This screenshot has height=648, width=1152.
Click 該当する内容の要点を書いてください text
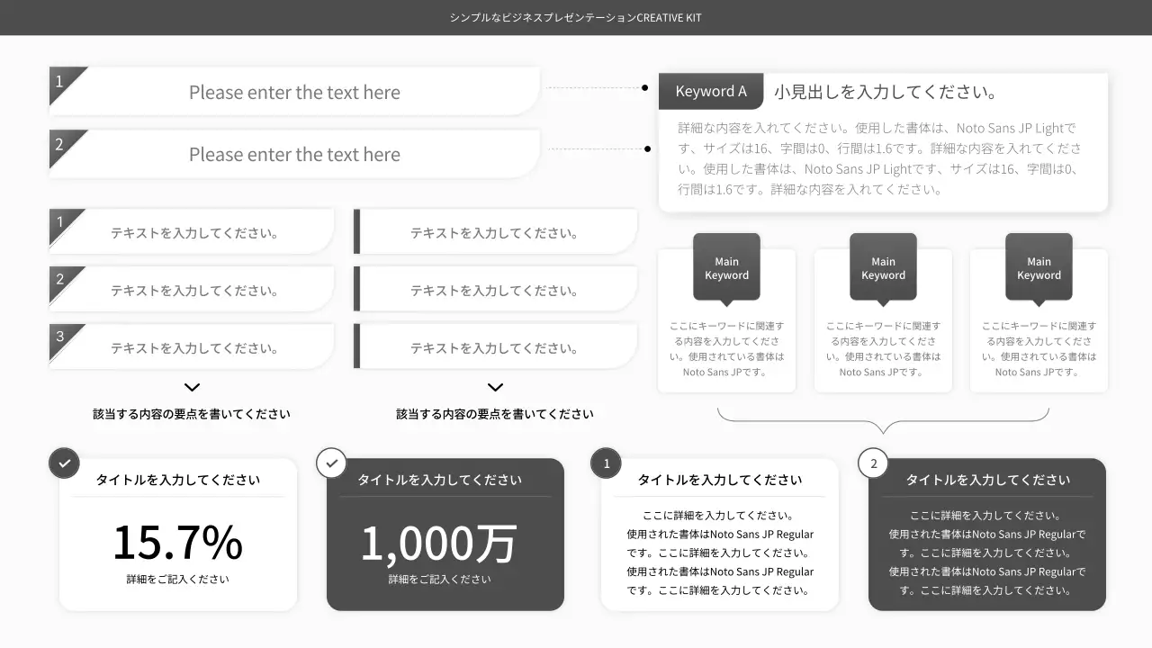coord(192,413)
